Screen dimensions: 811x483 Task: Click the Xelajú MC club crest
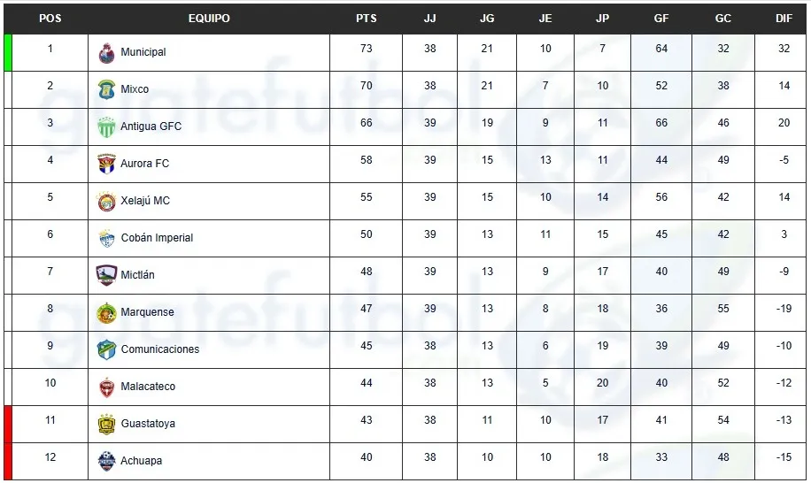(106, 202)
